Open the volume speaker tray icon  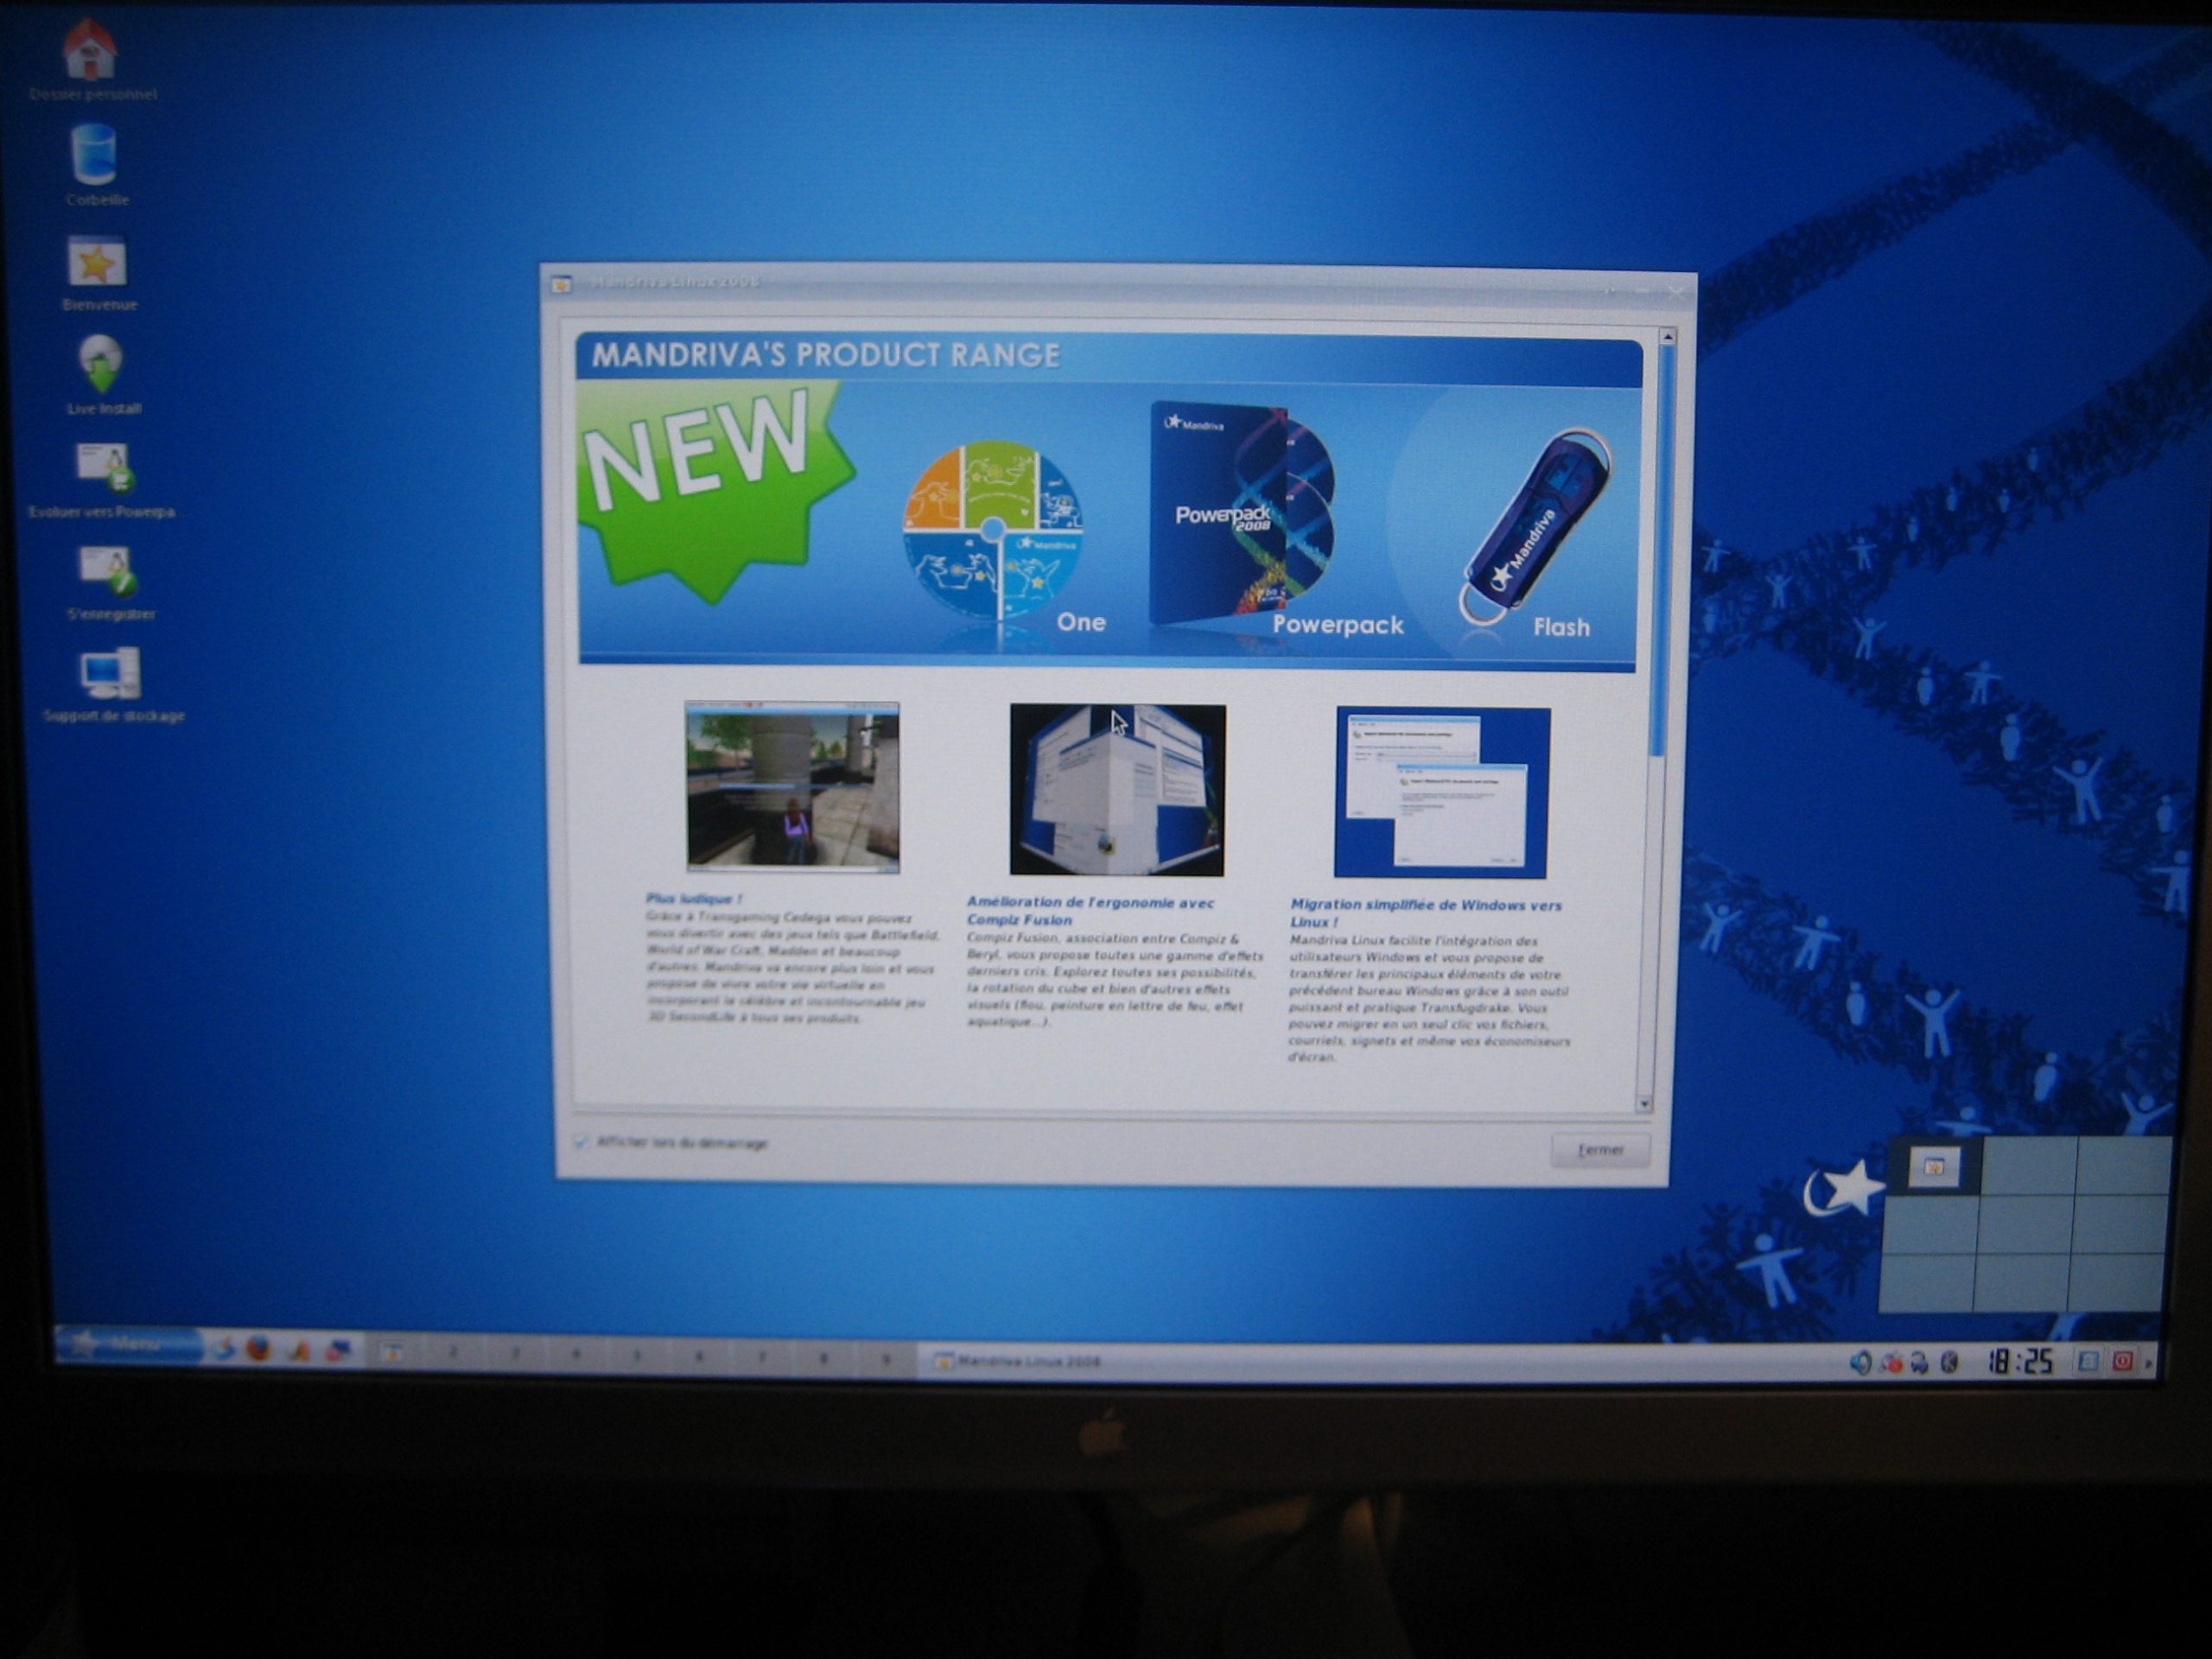[1860, 1362]
